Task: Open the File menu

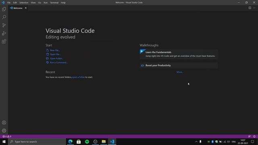Action: (9, 3)
